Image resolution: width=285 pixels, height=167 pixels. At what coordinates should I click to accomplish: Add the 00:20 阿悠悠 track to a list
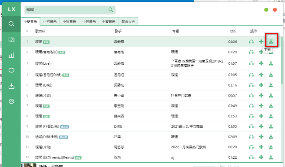point(261,147)
